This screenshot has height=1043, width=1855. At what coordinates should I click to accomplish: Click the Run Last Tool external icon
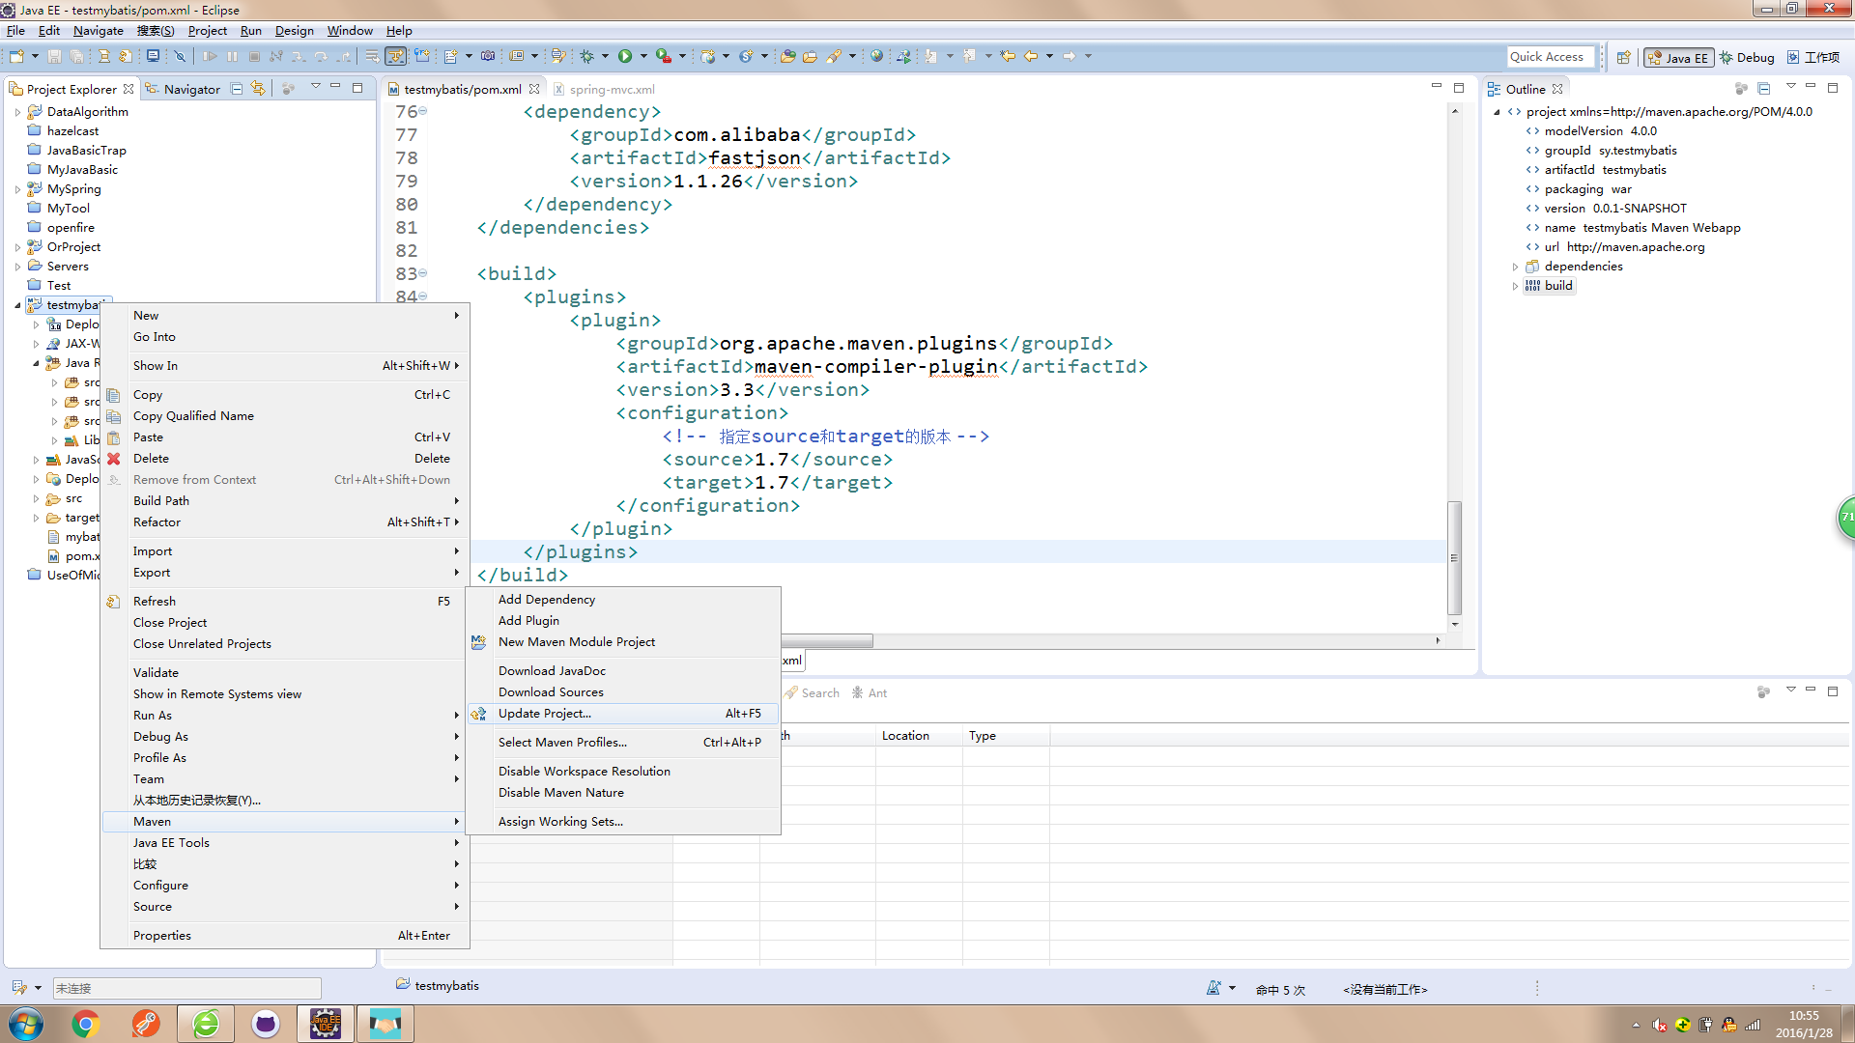[664, 56]
